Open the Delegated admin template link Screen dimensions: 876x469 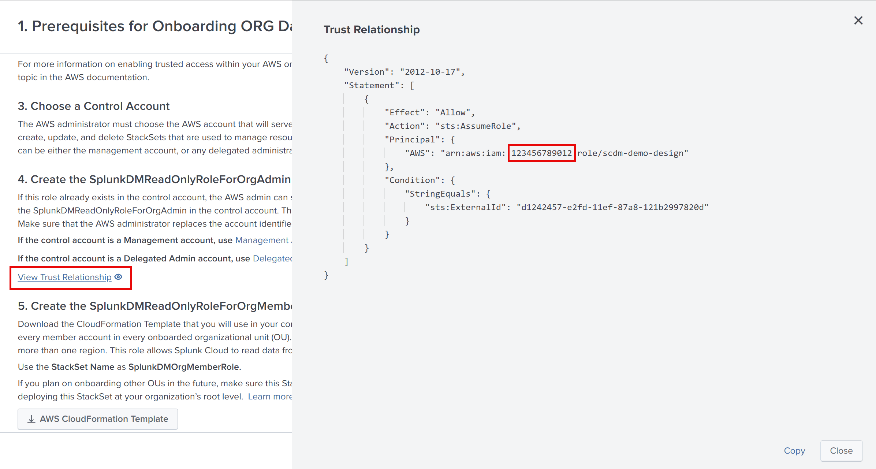pyautogui.click(x=272, y=258)
